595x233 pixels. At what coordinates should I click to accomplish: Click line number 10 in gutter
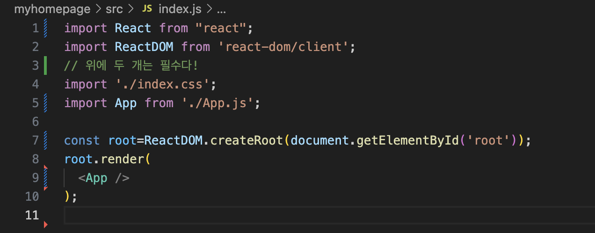click(32, 197)
